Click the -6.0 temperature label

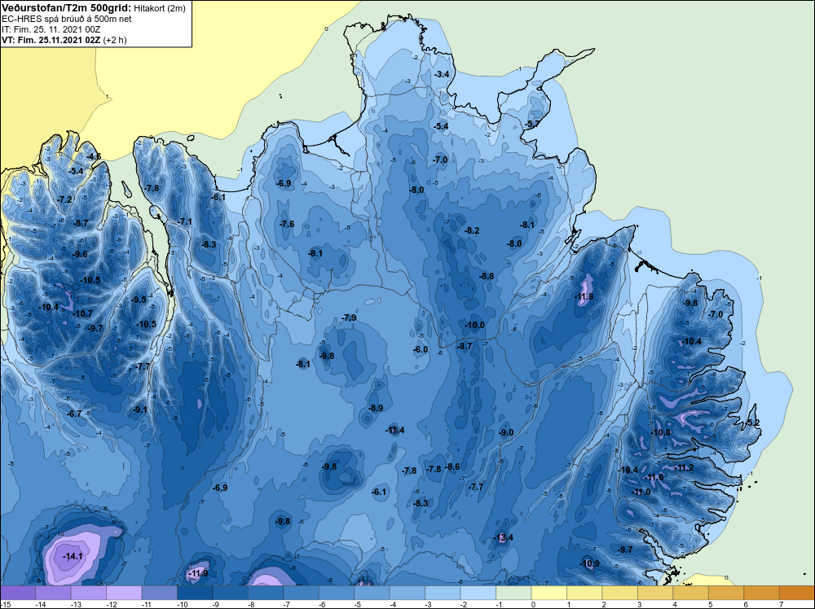coord(421,350)
